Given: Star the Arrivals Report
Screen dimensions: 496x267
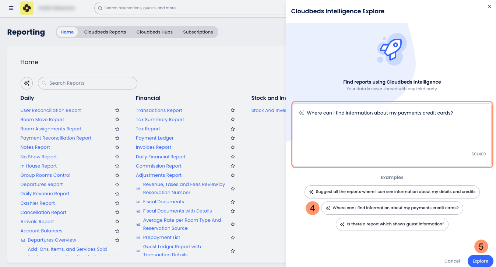Looking at the screenshot, I should (117, 222).
